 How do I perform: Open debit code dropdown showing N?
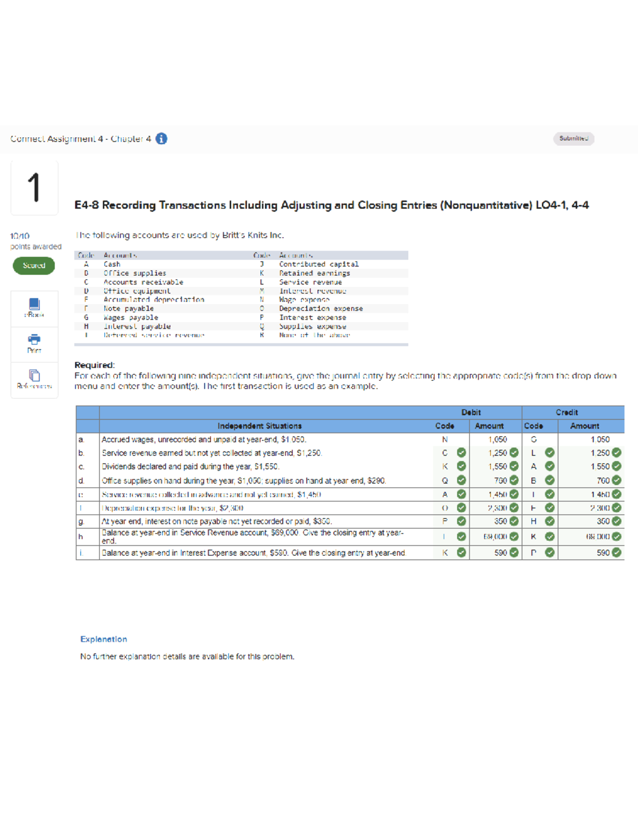click(444, 439)
